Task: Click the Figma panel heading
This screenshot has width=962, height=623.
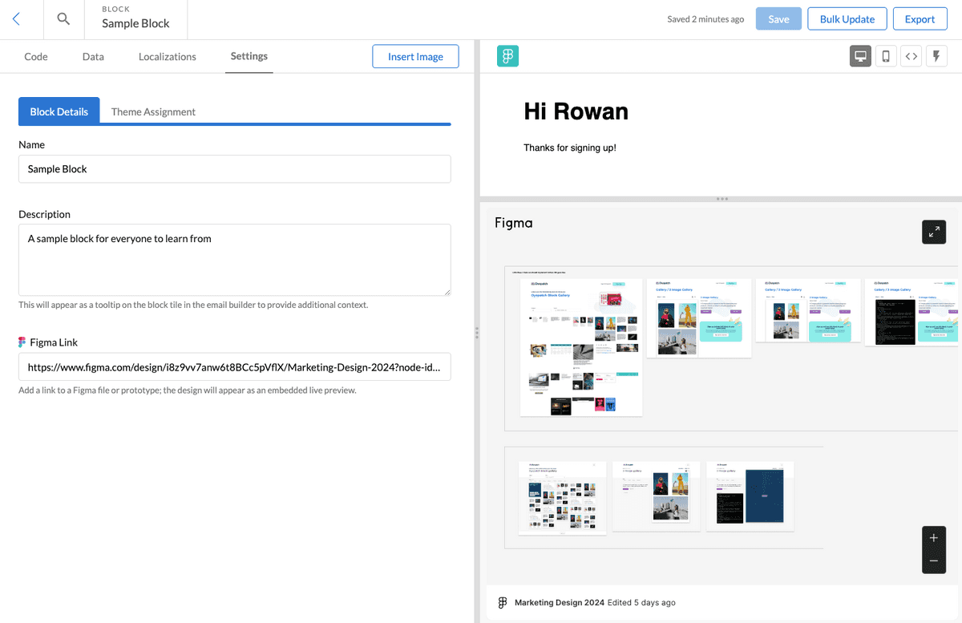Action: coord(514,223)
